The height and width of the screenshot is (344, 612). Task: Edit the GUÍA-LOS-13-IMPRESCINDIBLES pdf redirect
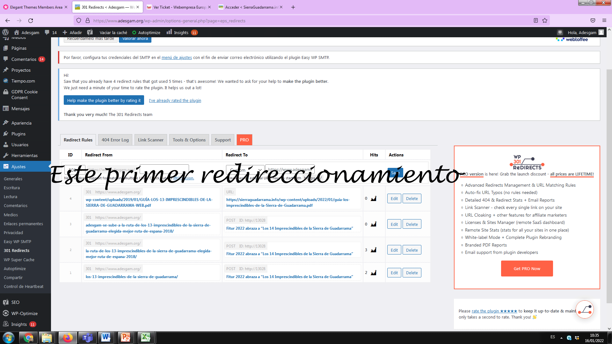pos(394,199)
